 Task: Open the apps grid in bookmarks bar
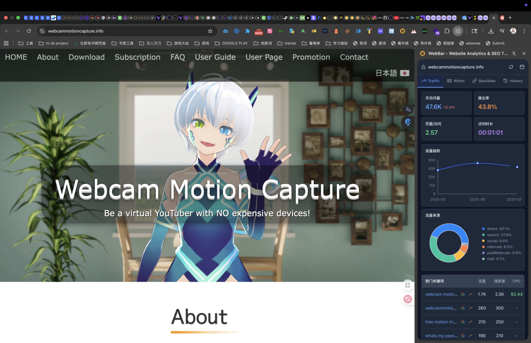[x=6, y=43]
